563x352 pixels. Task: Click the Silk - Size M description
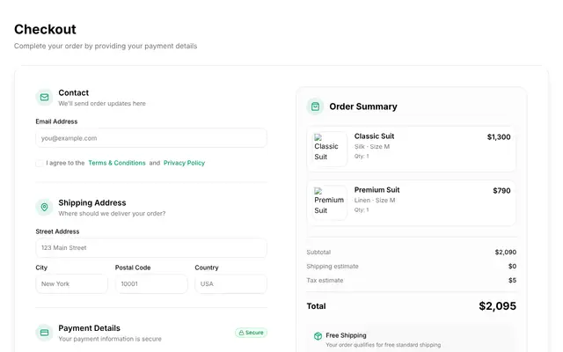pos(372,147)
